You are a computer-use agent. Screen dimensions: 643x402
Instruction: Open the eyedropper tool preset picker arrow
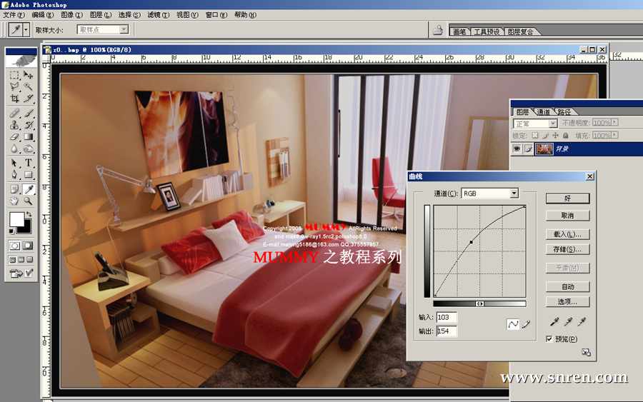click(x=26, y=29)
